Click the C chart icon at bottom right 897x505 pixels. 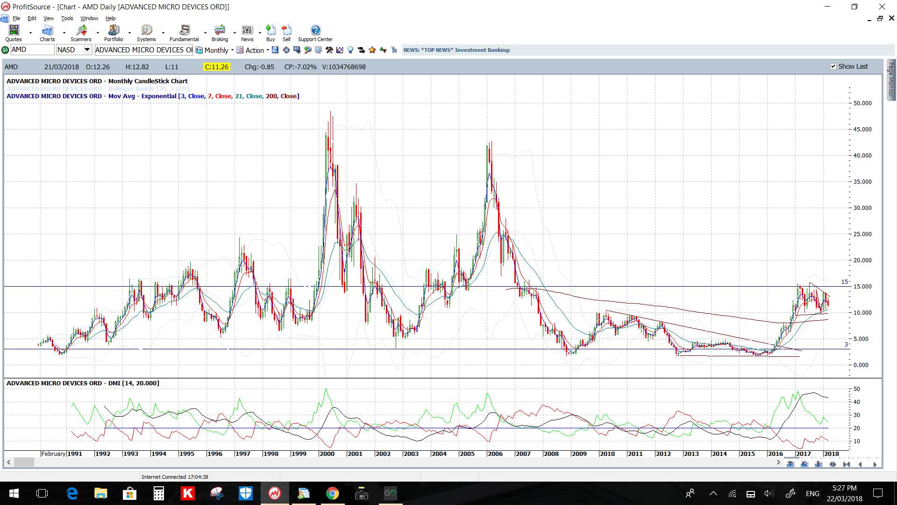[x=804, y=464]
